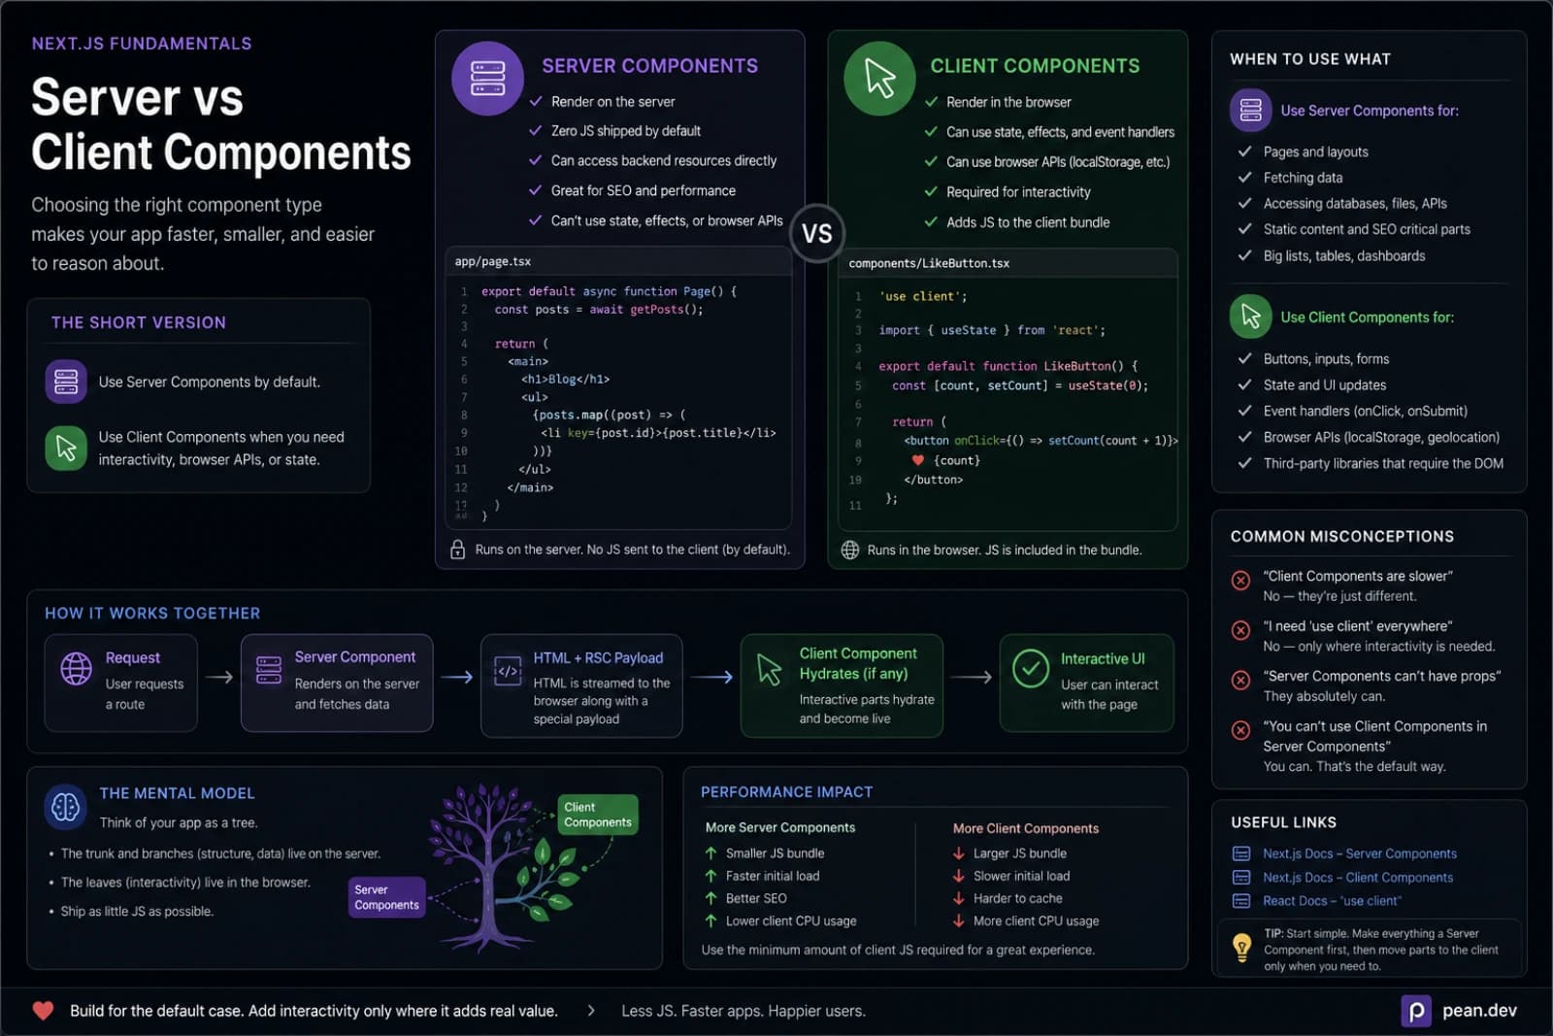Click the purple Server Components header icon

tap(487, 79)
